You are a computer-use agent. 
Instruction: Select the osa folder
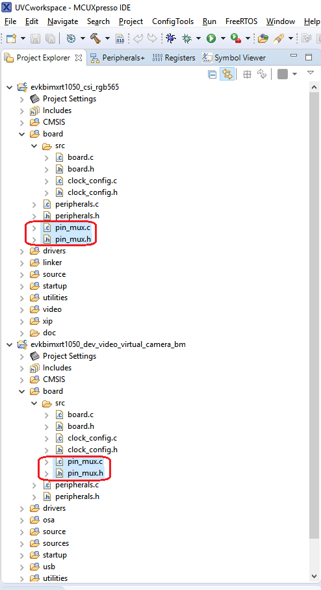pos(49,520)
